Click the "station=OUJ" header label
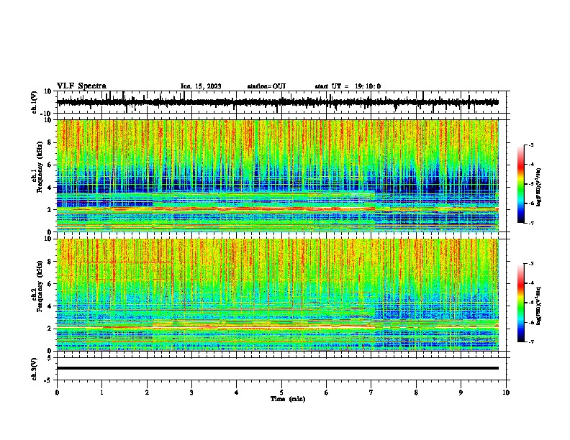The height and width of the screenshot is (440, 570). 266,86
